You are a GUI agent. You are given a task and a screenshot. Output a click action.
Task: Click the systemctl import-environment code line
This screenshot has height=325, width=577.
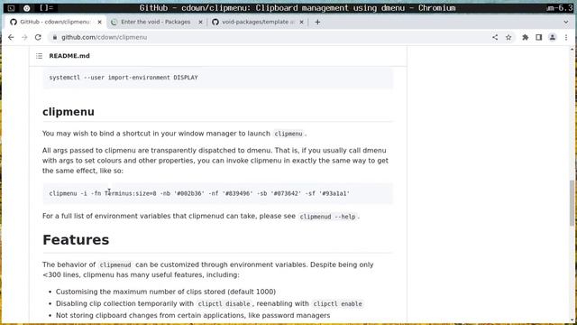124,78
